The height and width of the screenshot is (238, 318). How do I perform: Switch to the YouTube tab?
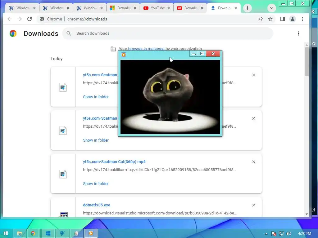(157, 8)
